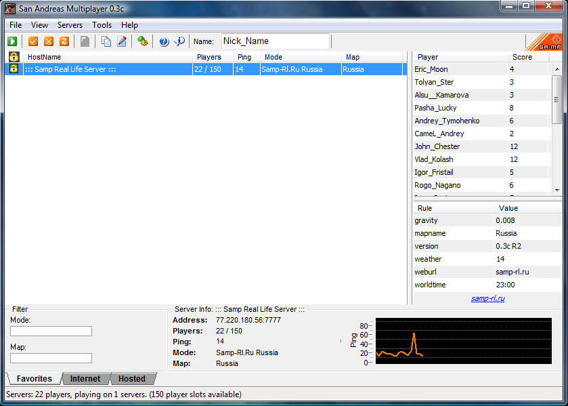
Task: Click the '23:00' worldtime value
Action: [x=505, y=285]
